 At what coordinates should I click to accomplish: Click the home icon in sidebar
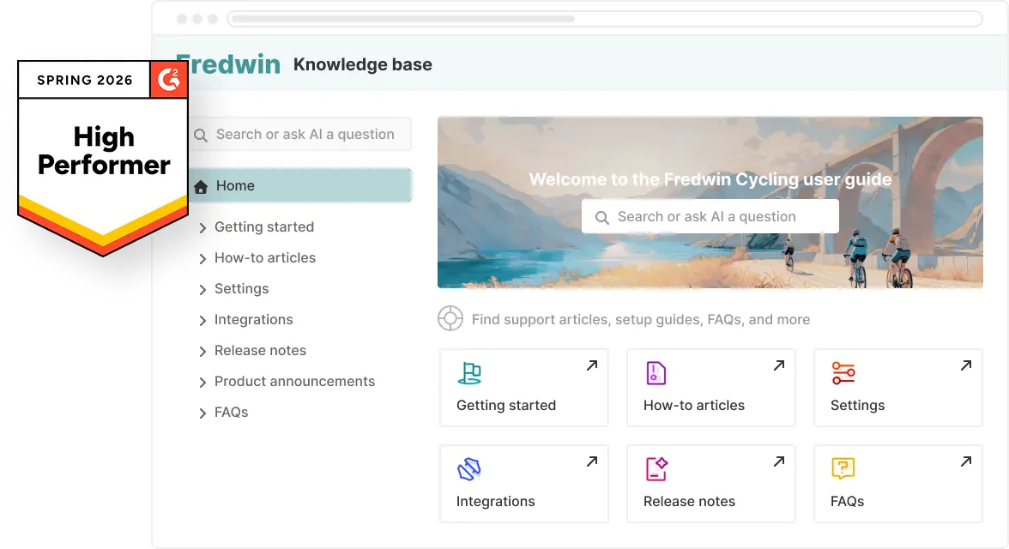pyautogui.click(x=201, y=186)
